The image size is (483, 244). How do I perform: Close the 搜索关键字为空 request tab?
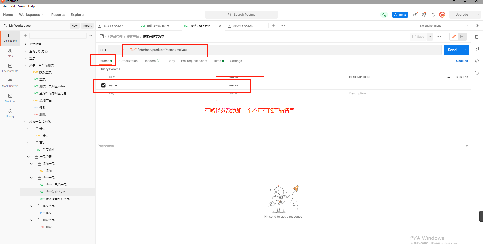tap(220, 26)
